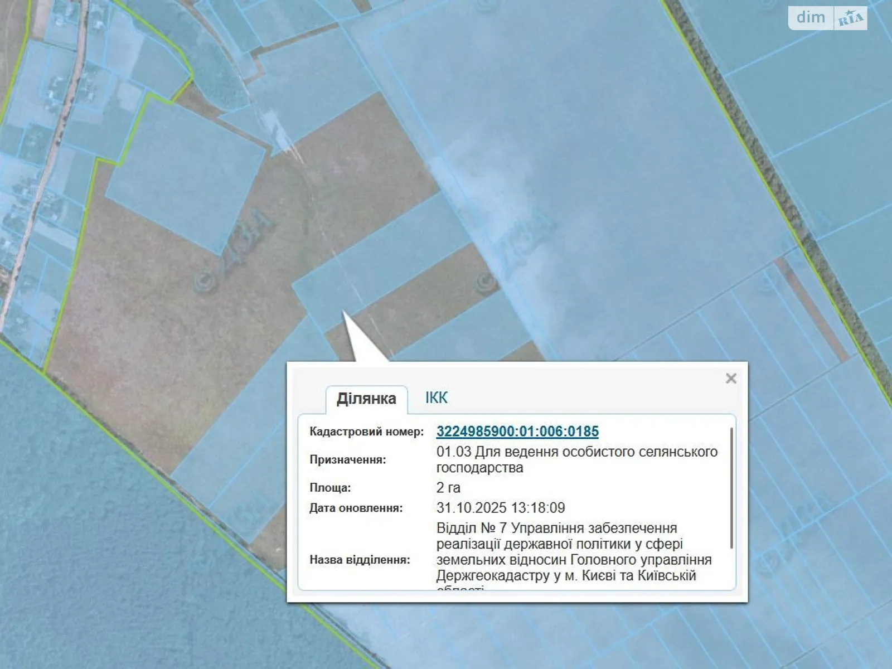Click the "Призначення:" label
Viewport: 892px width, 669px height.
pyautogui.click(x=347, y=460)
